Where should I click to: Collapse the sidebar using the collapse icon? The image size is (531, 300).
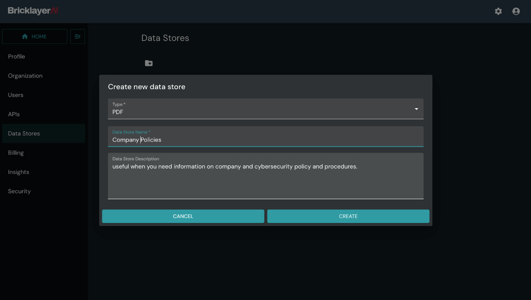(77, 36)
